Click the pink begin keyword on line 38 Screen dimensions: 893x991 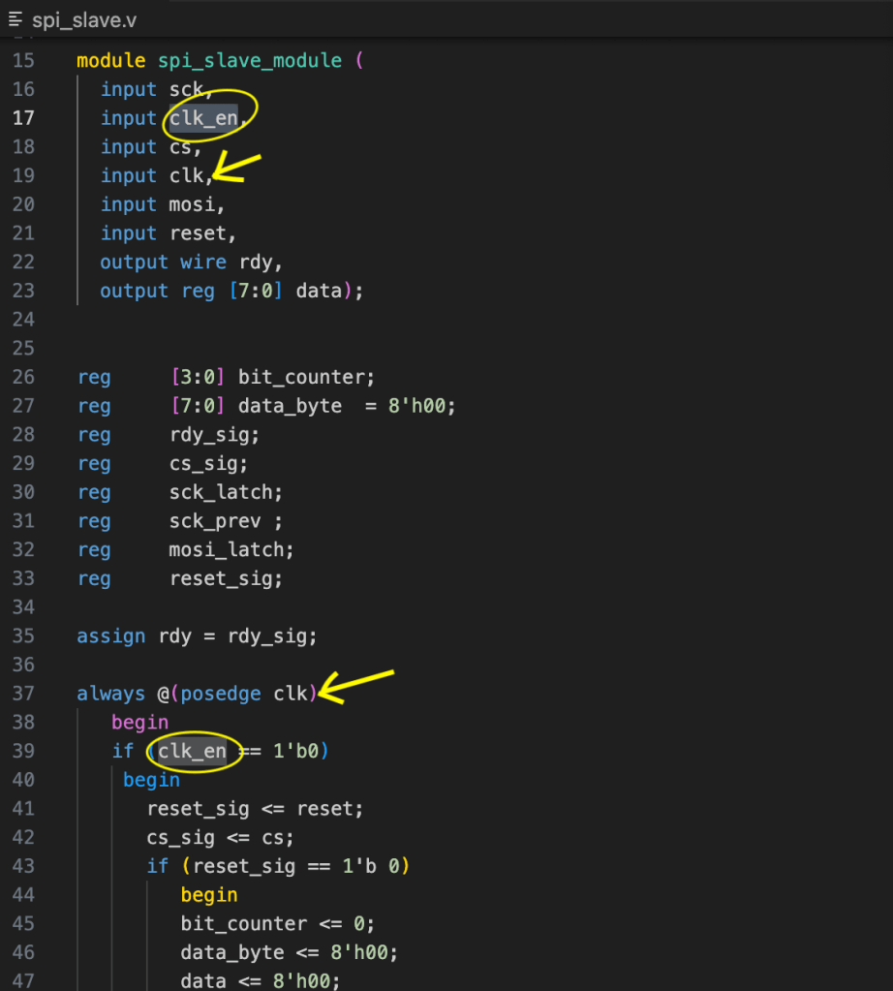[x=139, y=723]
